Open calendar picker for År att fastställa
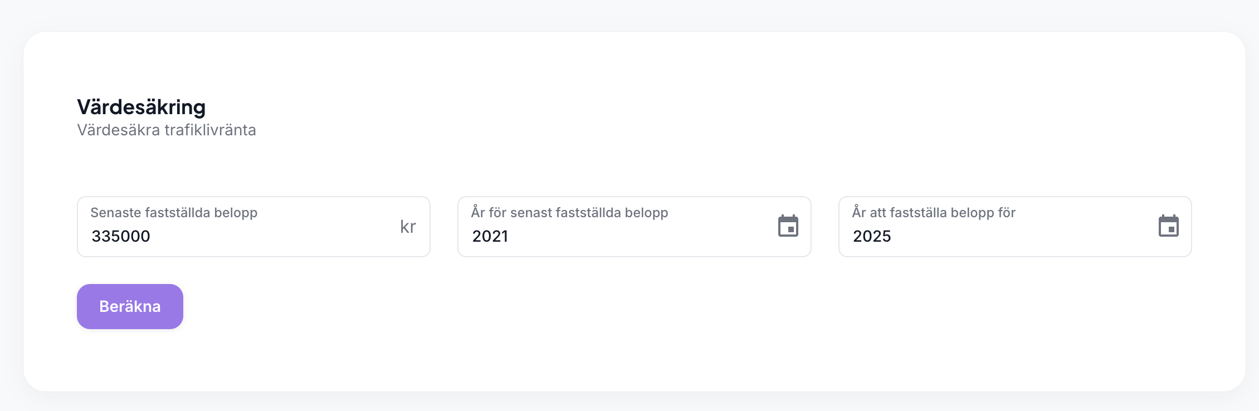 point(1168,226)
